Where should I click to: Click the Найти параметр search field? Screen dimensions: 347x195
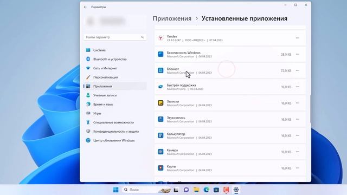coord(115,37)
